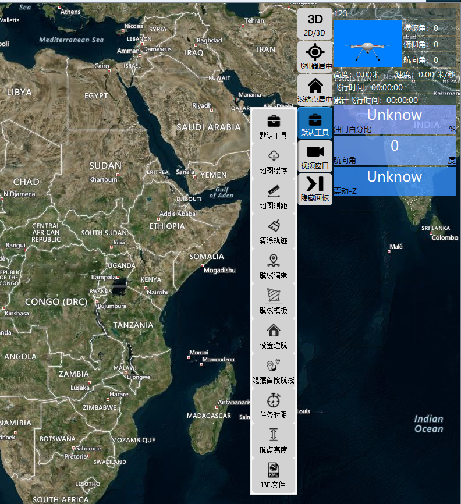Screen dimensions: 461x504
Task: Click the Nairobi city label on map
Action: [157, 292]
